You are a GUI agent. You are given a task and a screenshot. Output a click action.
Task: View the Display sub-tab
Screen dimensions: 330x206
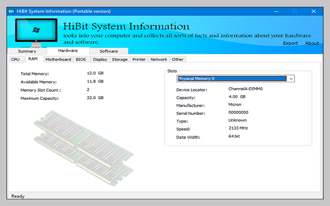pos(100,60)
